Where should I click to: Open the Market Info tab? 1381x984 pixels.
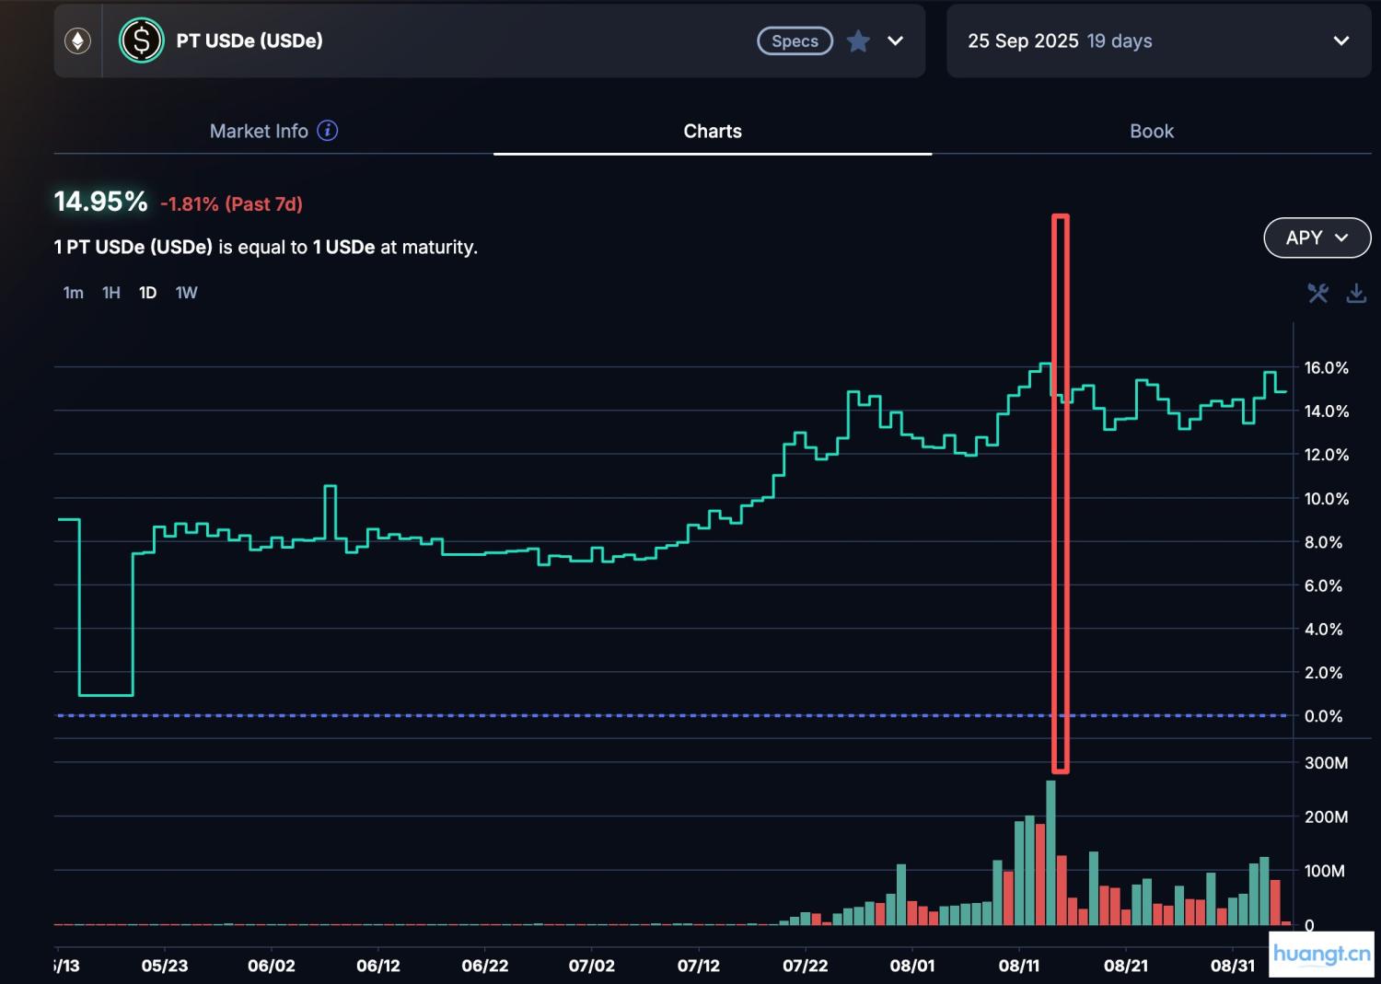(259, 131)
